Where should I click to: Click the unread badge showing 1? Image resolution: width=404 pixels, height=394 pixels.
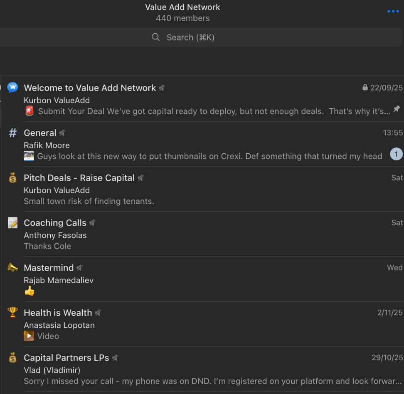point(396,154)
